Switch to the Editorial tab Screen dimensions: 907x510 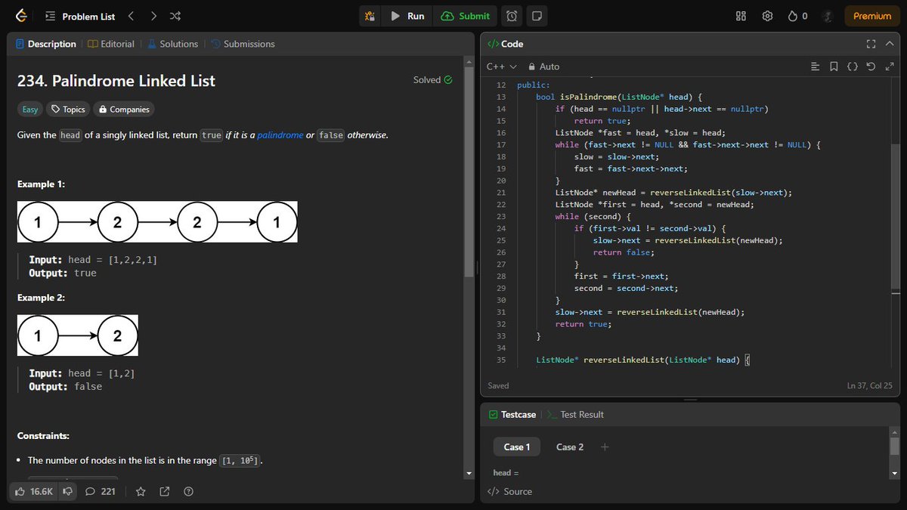point(111,44)
